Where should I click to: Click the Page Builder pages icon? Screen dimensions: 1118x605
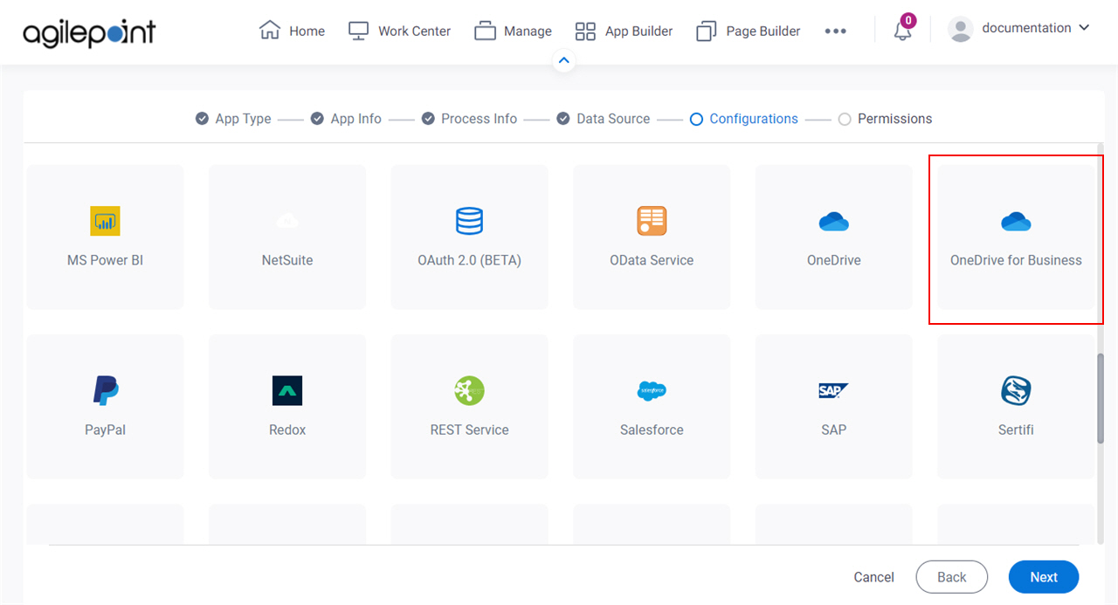(x=706, y=31)
